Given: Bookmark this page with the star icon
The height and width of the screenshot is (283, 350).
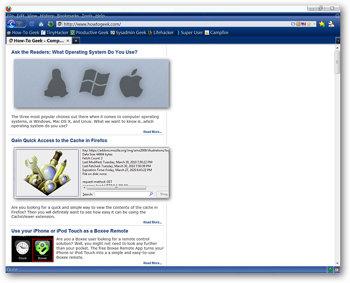Looking at the screenshot, I should [x=309, y=24].
